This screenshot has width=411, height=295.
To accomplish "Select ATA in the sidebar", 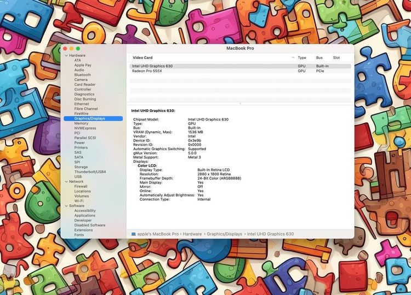I will tap(78, 60).
